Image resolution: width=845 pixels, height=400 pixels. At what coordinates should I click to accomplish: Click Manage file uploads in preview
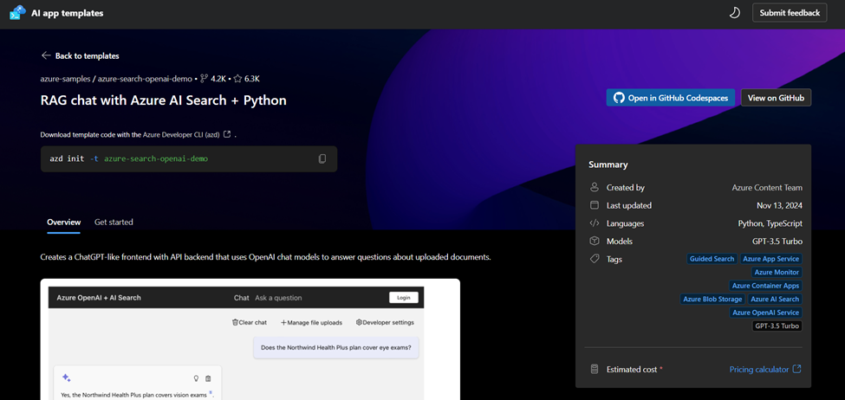click(x=311, y=322)
